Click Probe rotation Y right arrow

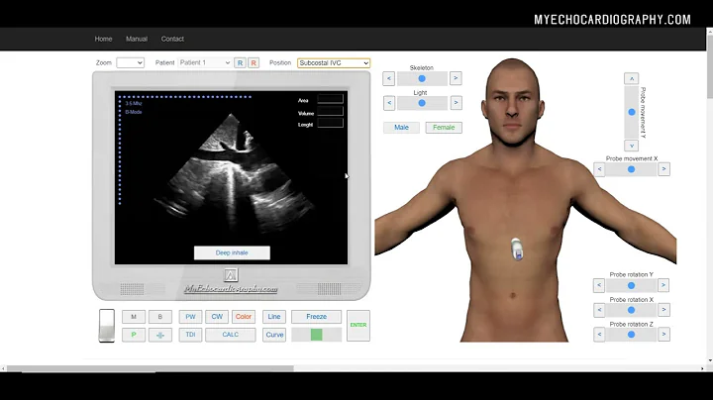[663, 285]
